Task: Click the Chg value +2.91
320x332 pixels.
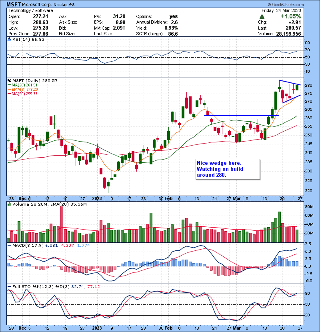Action: click(x=294, y=22)
